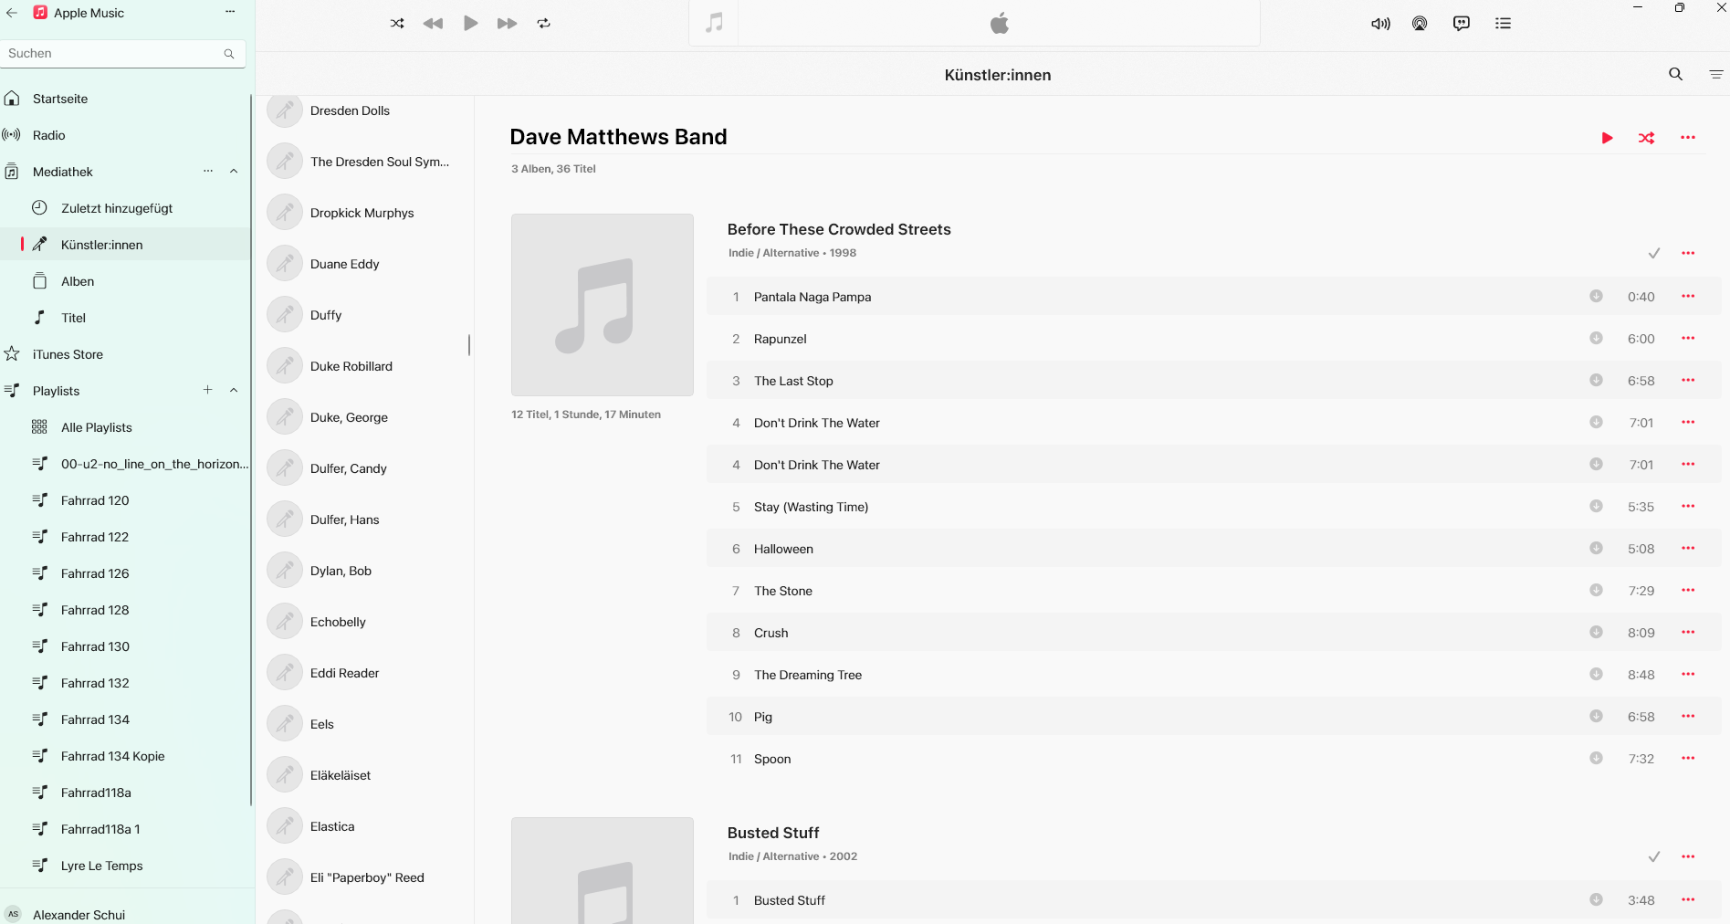
Task: Click the checkmark for Before These Crowded Streets
Action: coord(1653,253)
